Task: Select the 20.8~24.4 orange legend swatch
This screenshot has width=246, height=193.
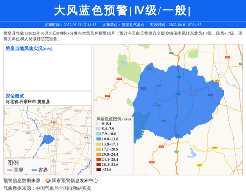Action: click(x=98, y=154)
